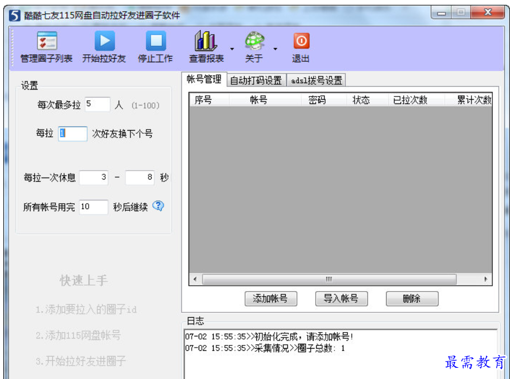Click the 已拉次数 column header
The width and height of the screenshot is (510, 379).
(x=416, y=100)
